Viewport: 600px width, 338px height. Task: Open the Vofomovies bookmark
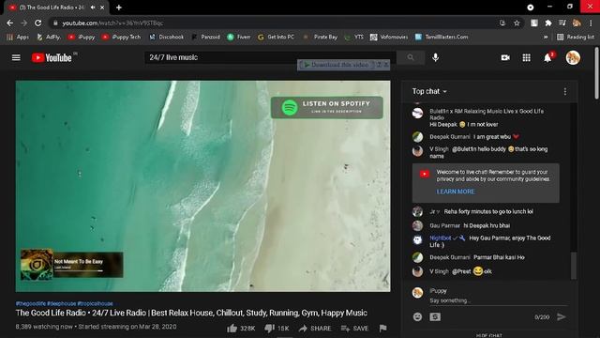(389, 37)
